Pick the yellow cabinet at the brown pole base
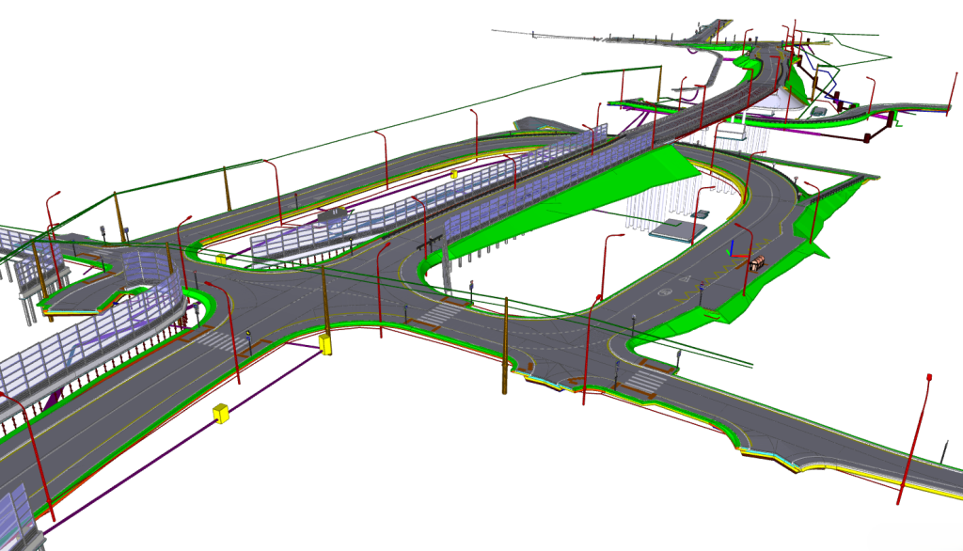 tap(326, 344)
